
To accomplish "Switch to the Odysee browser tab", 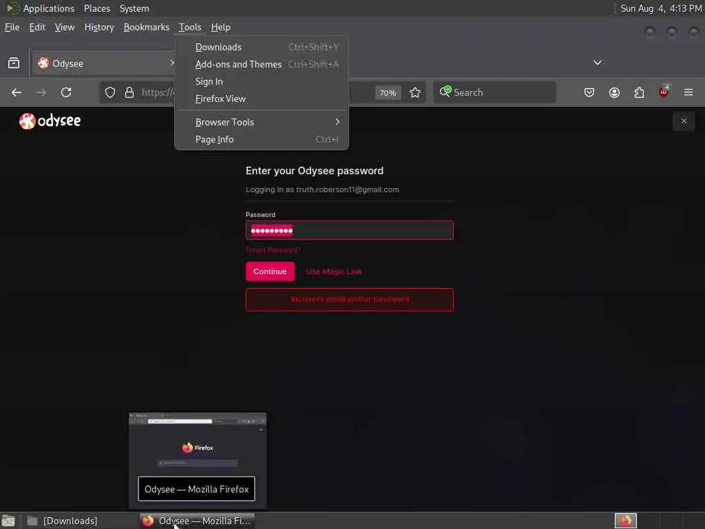I will pos(103,63).
